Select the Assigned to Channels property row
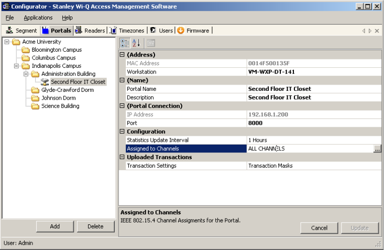 coord(186,149)
